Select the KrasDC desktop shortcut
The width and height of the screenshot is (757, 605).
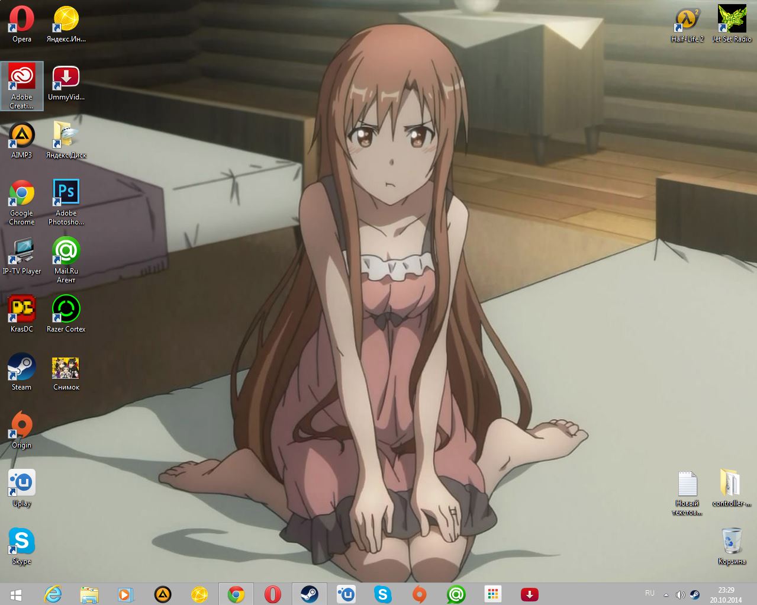point(22,314)
